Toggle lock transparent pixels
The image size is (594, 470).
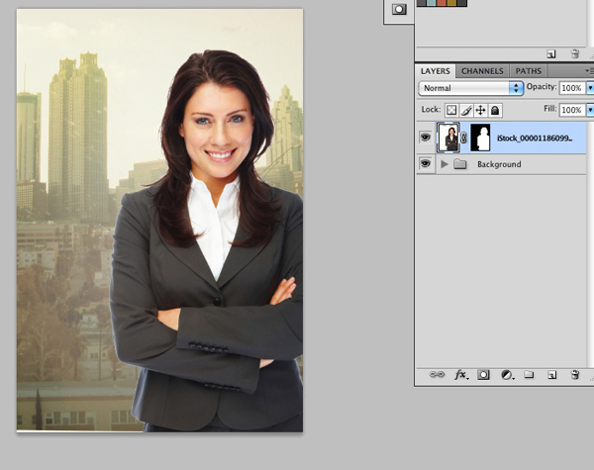tap(450, 110)
